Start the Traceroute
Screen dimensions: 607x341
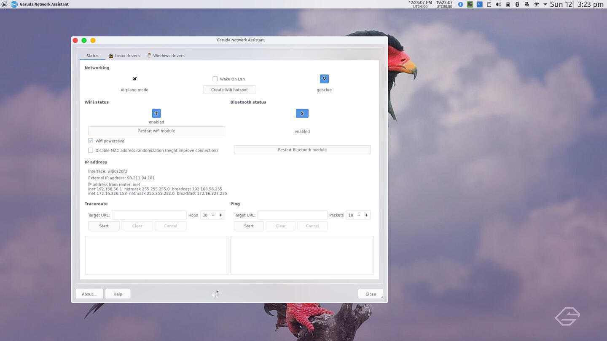(x=104, y=226)
